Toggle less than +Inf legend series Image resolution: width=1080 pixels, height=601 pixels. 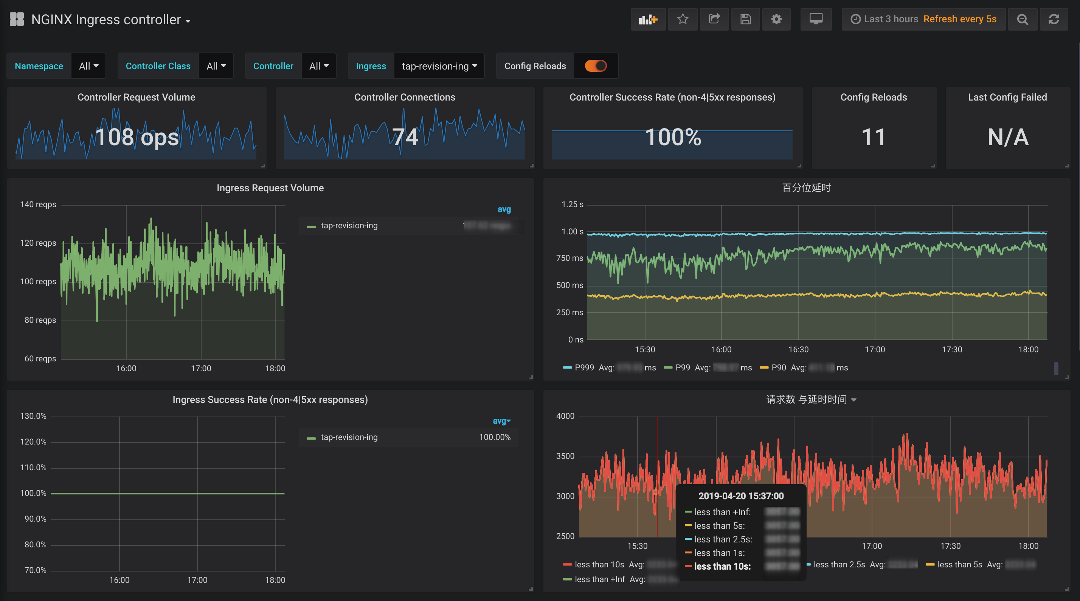[599, 579]
